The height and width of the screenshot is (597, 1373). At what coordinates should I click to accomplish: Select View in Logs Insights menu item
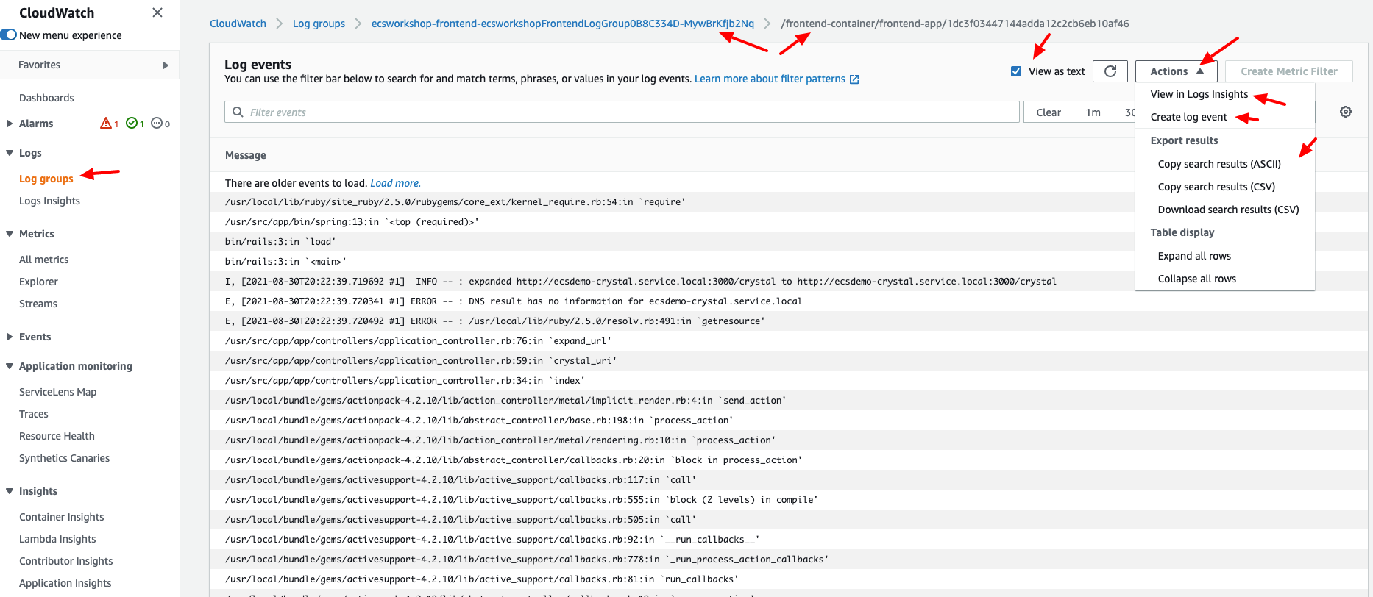1199,94
